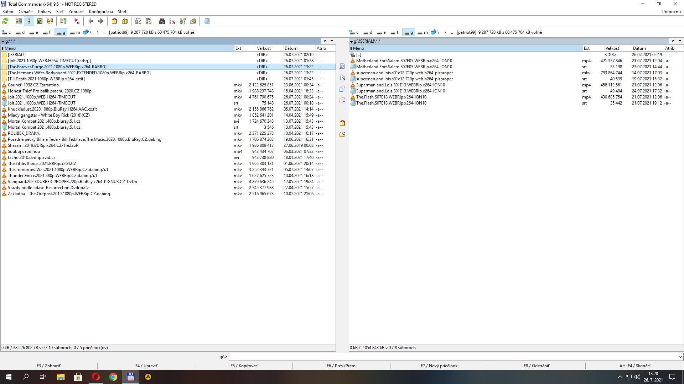Sort left panel by Dátum column
Image resolution: width=684 pixels, height=384 pixels.
[299, 48]
